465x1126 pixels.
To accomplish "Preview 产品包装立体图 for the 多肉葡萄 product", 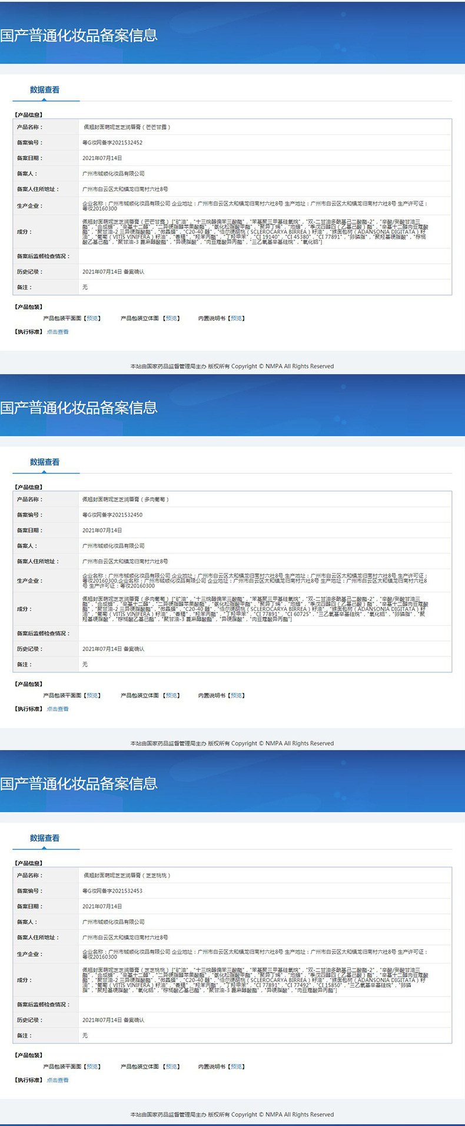I will 171,695.
